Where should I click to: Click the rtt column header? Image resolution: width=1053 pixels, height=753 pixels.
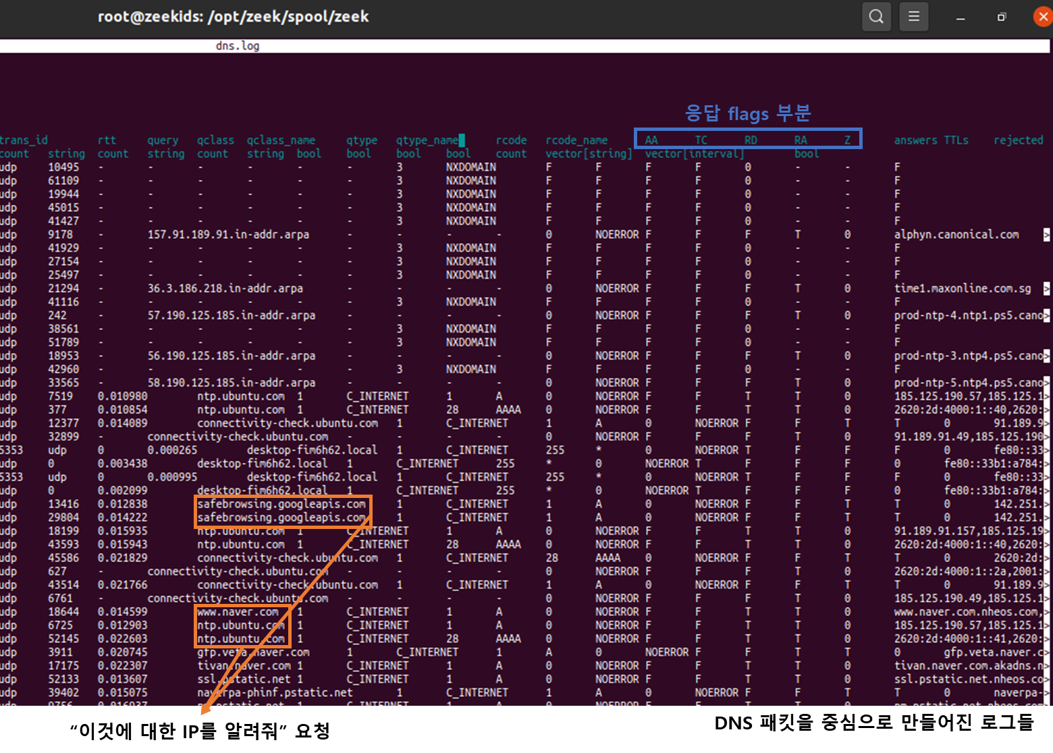[107, 140]
